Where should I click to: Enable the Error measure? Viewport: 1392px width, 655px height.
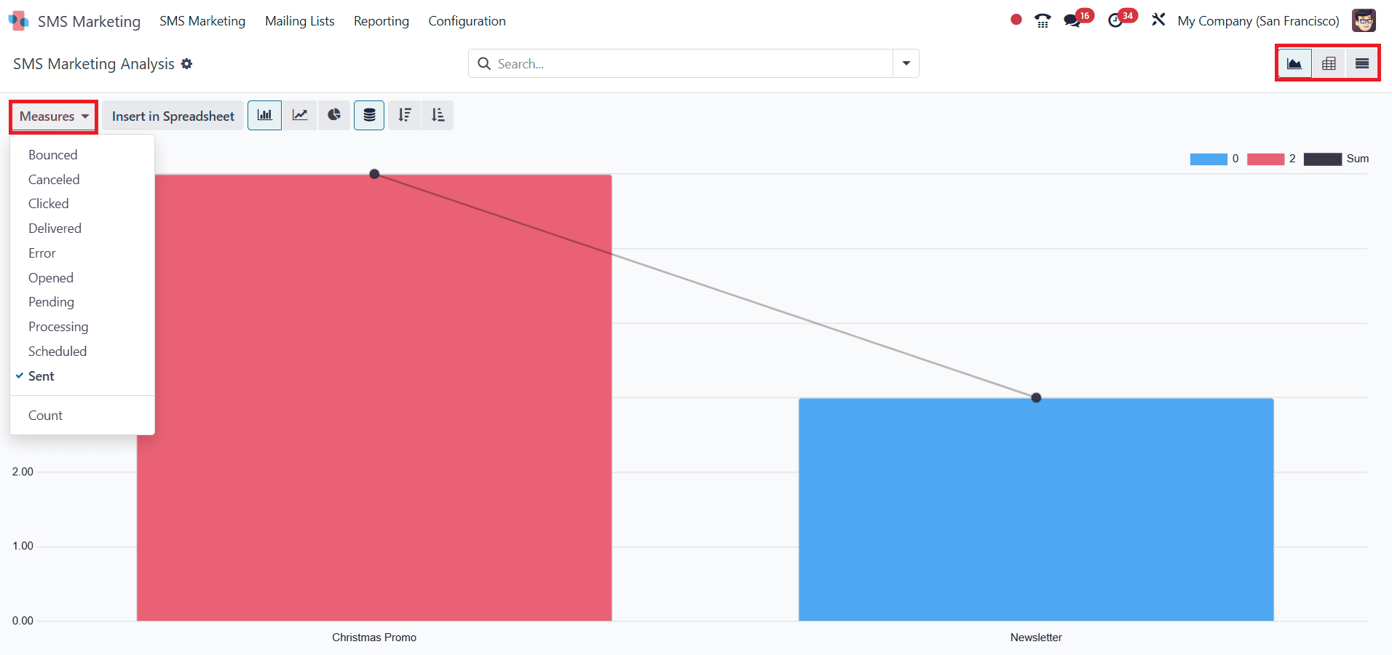(x=82, y=253)
